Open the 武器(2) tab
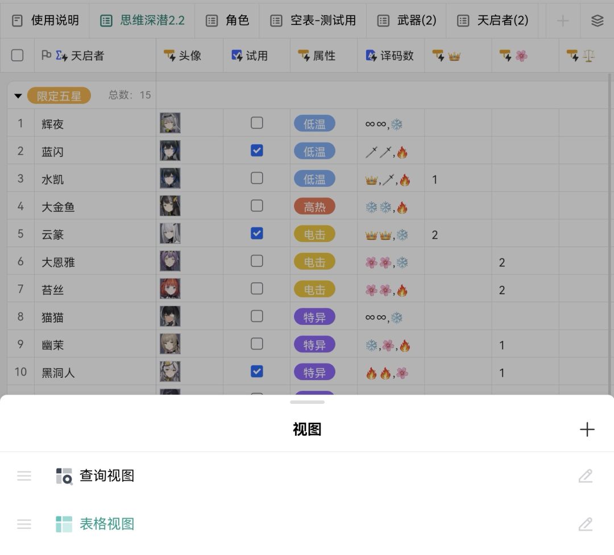The height and width of the screenshot is (555, 614). click(x=406, y=20)
